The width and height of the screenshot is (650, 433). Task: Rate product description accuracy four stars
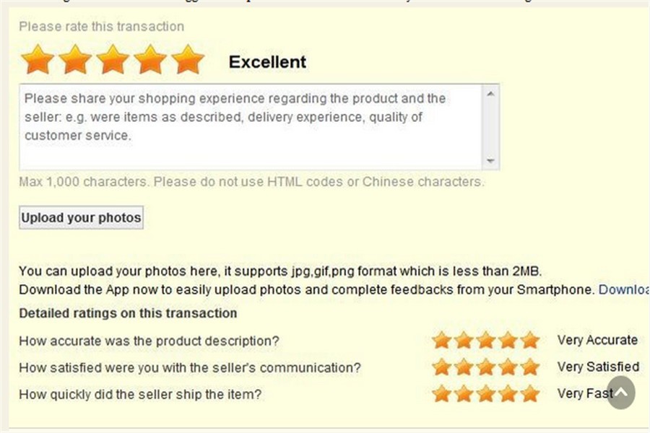click(508, 340)
